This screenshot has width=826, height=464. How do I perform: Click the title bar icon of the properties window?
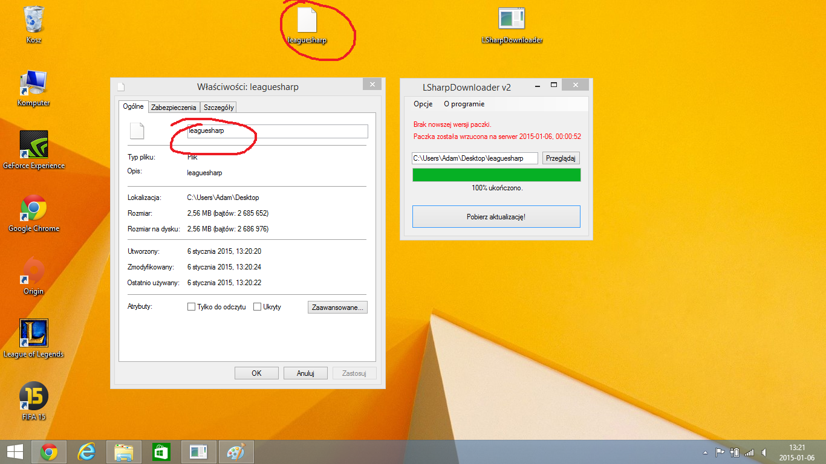click(x=121, y=86)
